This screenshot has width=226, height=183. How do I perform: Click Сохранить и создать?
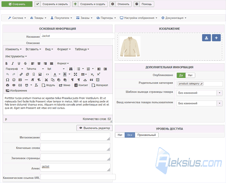pos(90,4)
